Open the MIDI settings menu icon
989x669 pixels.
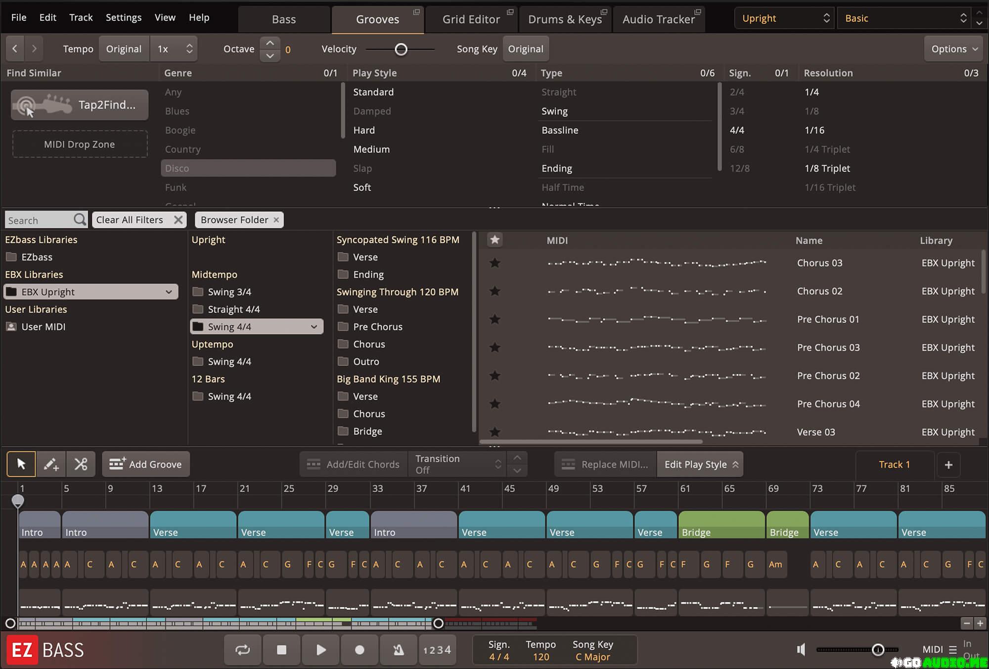953,650
